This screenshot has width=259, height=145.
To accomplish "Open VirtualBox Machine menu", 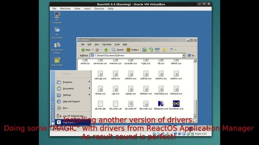I will pos(65,8).
